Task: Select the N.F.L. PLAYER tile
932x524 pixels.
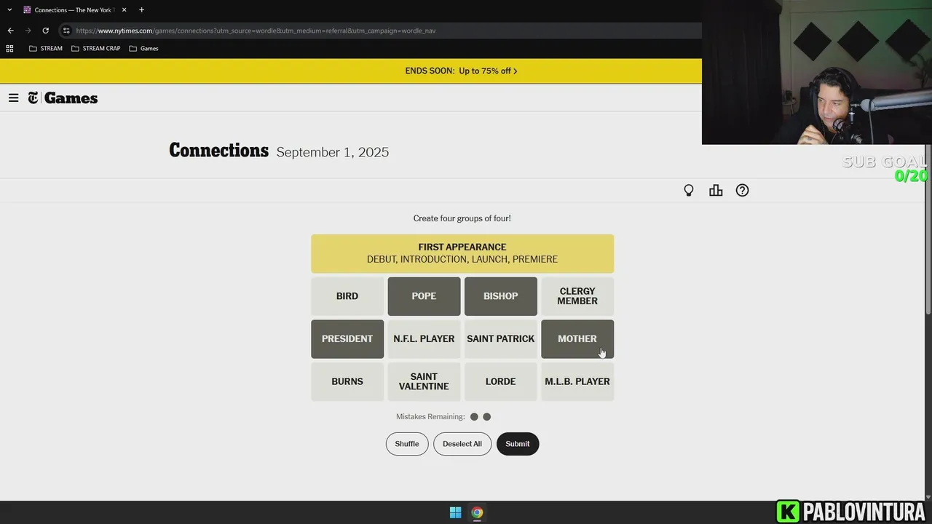Action: click(424, 339)
